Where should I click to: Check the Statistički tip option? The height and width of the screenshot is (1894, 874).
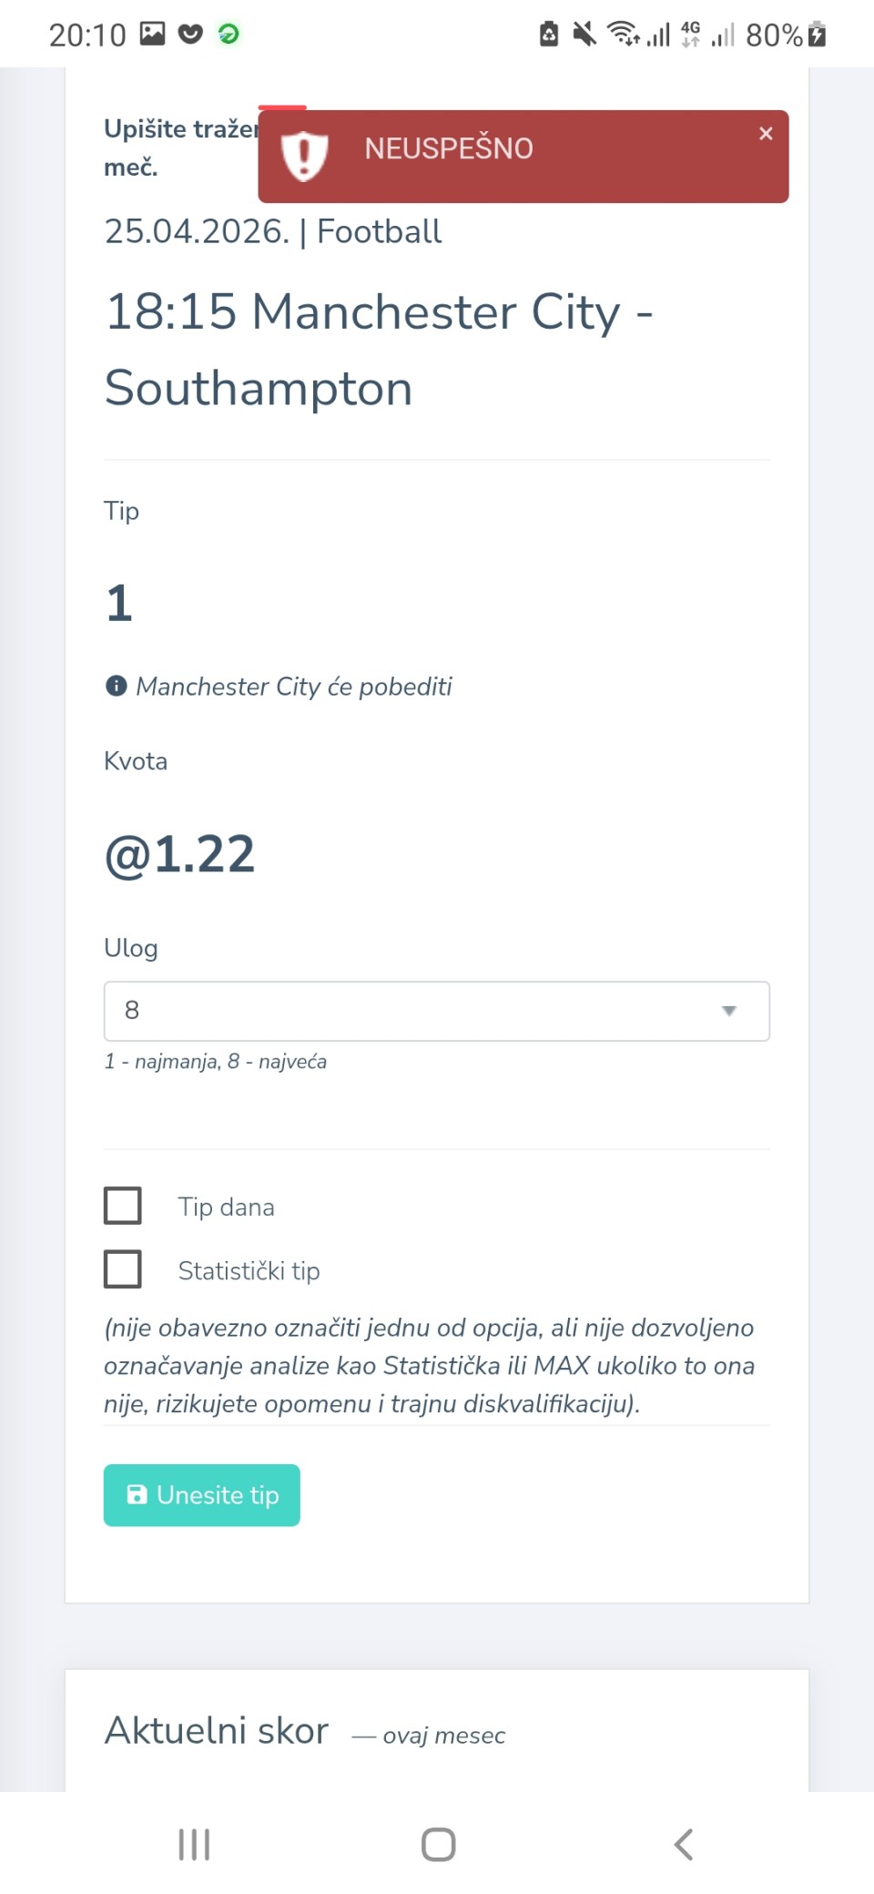(x=123, y=1269)
